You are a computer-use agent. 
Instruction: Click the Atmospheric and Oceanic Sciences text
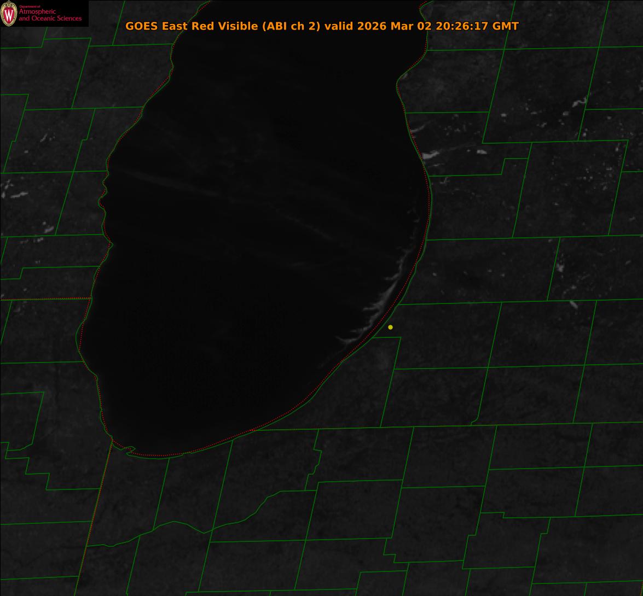click(50, 15)
